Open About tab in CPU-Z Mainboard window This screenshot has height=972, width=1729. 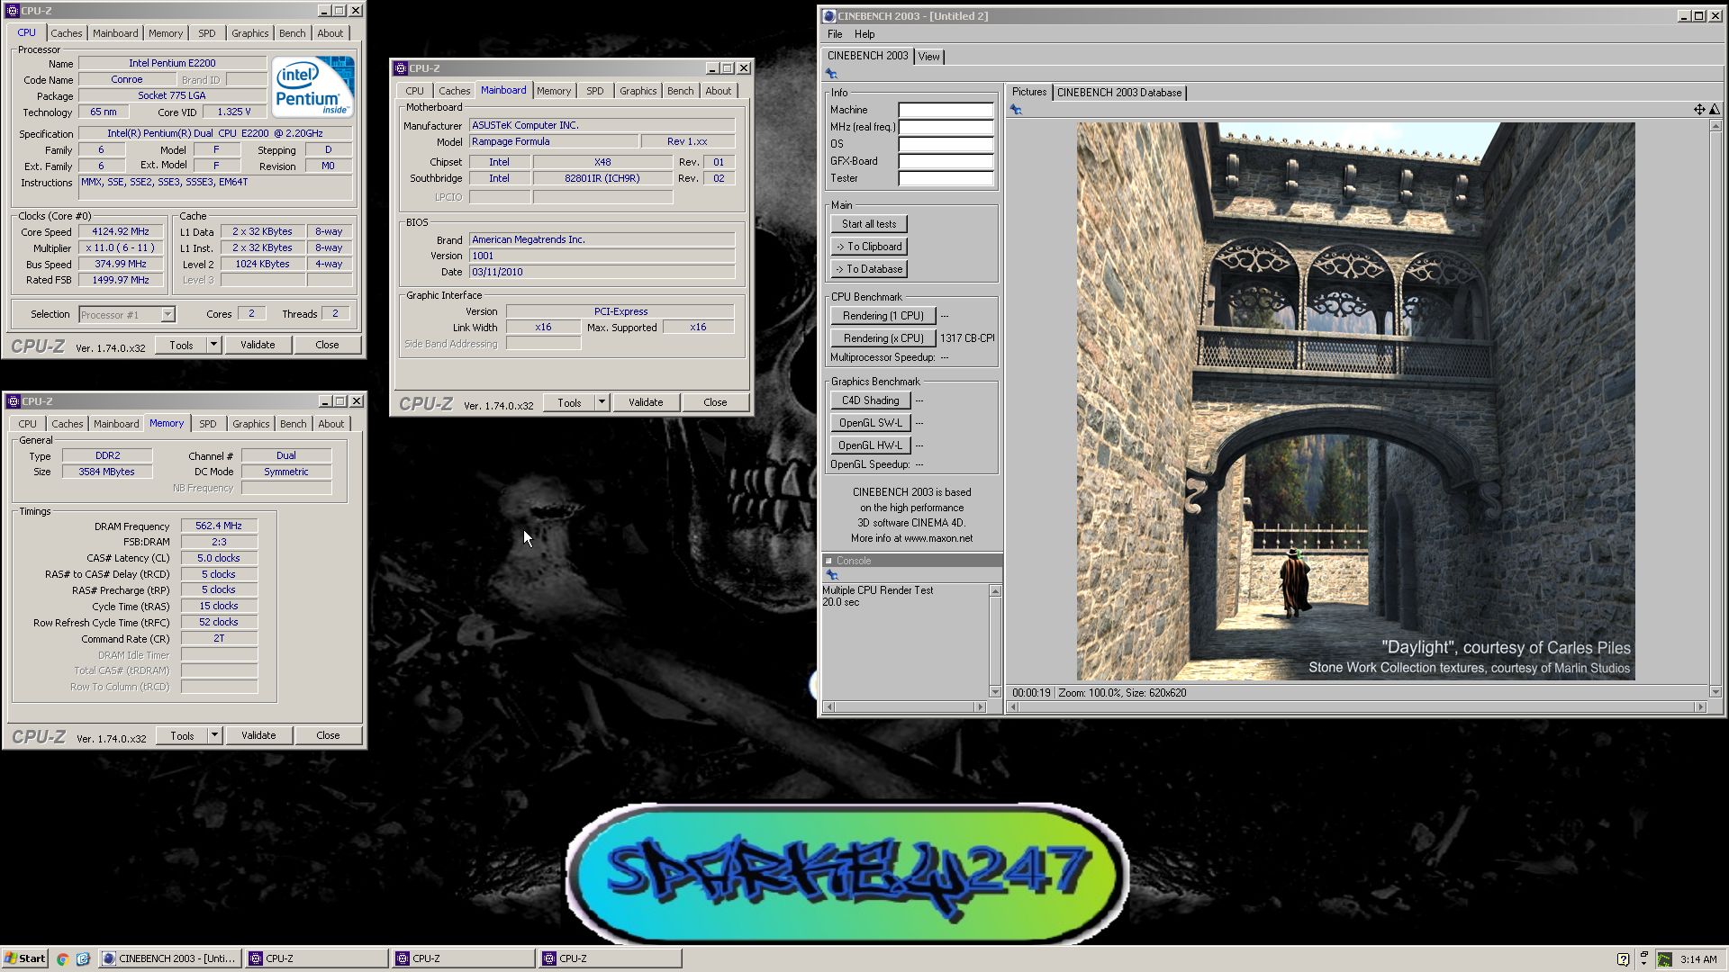point(718,91)
